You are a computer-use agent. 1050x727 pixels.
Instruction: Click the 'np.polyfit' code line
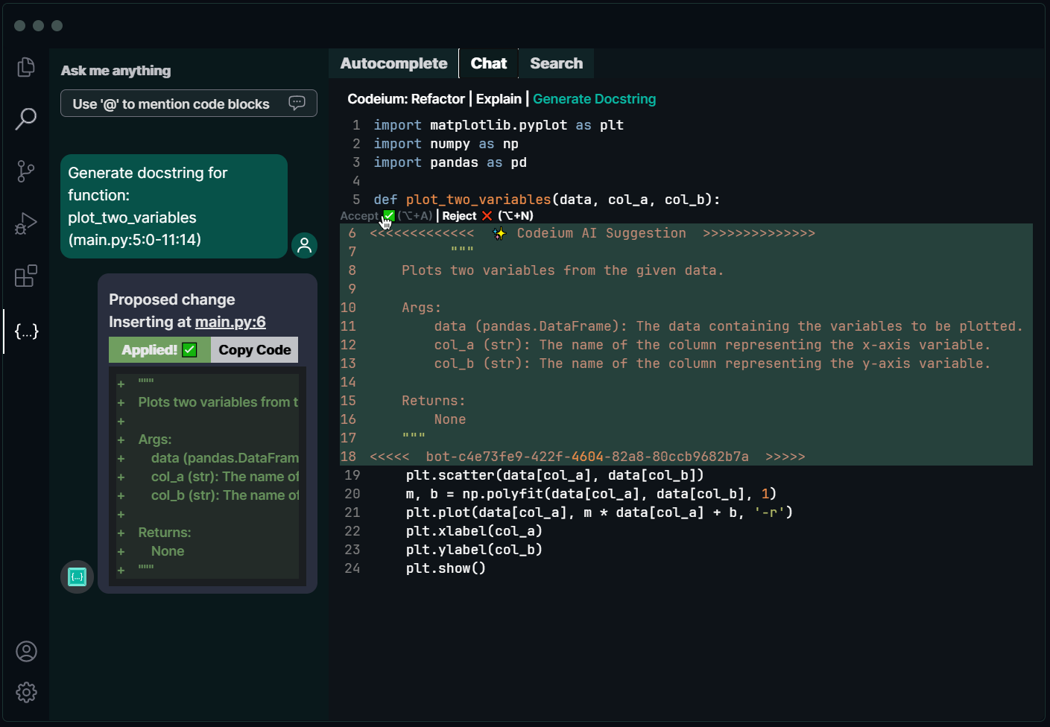pyautogui.click(x=591, y=494)
